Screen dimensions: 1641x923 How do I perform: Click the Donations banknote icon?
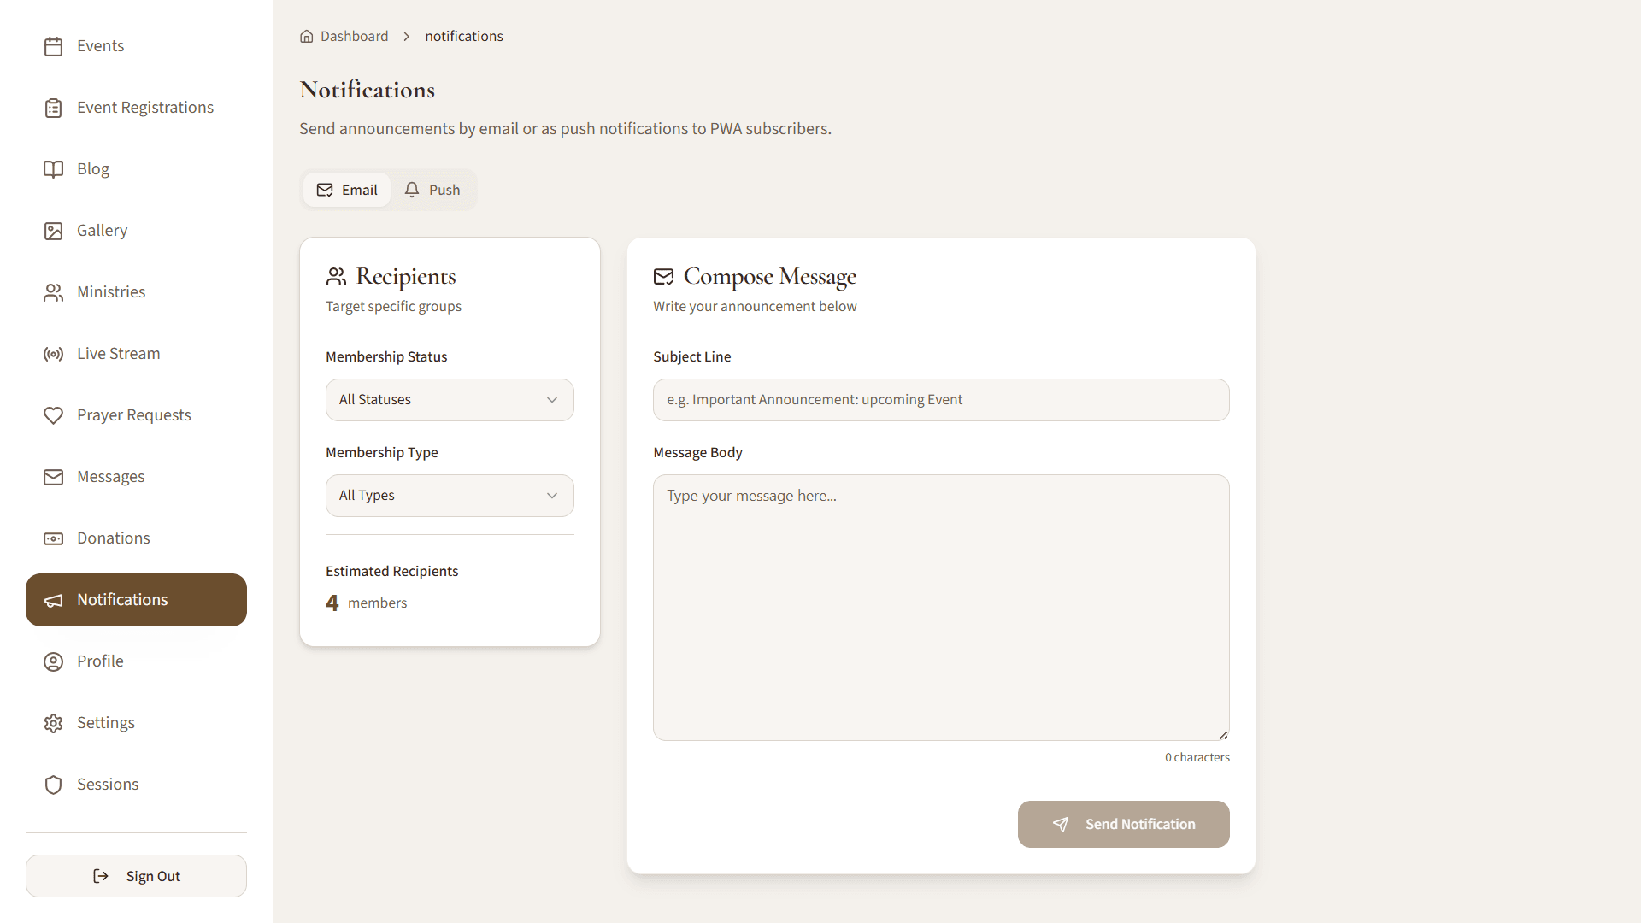click(x=53, y=538)
